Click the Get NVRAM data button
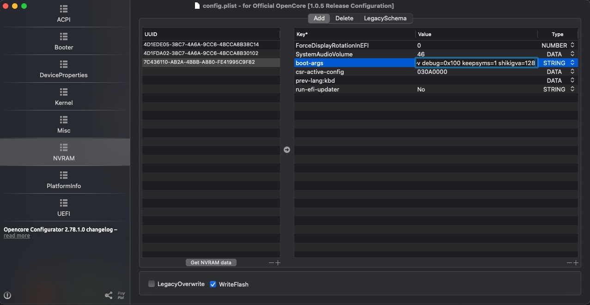Image resolution: width=590 pixels, height=305 pixels. [x=211, y=262]
